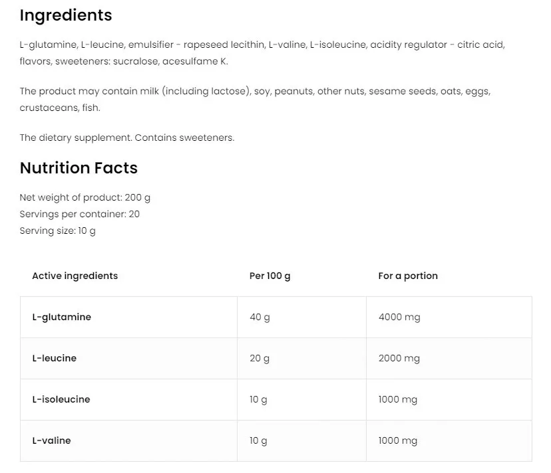The image size is (551, 473).
Task: Select the L-leucine row label
Action: 54,358
